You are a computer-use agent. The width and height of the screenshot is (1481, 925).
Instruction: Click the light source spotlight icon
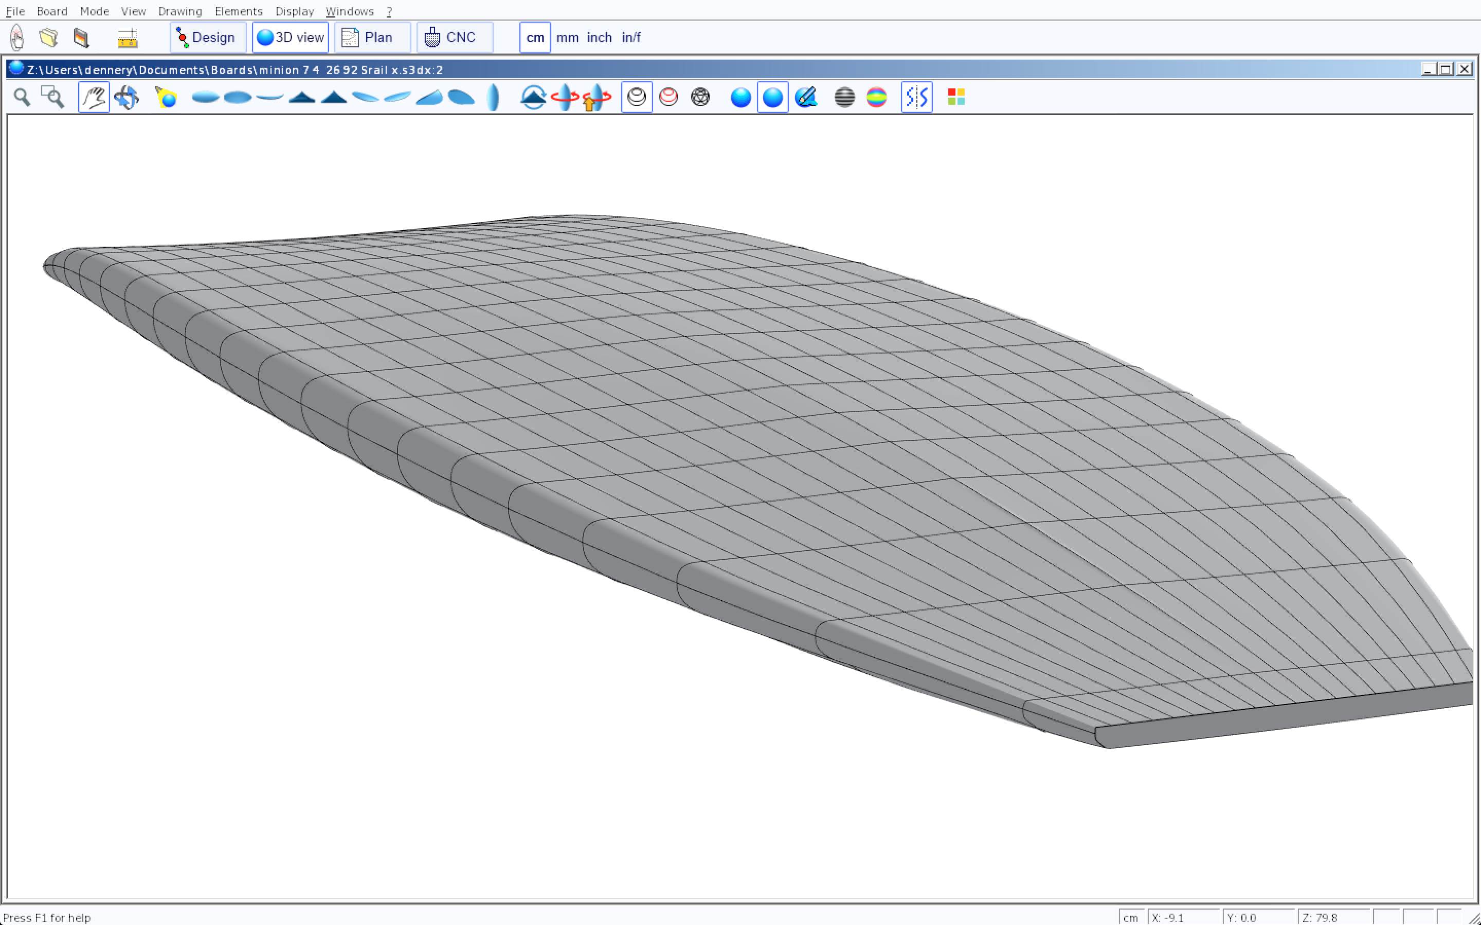(166, 97)
